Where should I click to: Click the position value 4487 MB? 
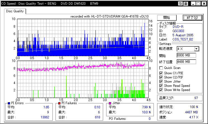coord(191,112)
